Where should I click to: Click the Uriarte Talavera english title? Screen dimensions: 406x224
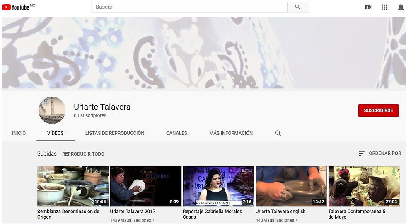click(280, 212)
